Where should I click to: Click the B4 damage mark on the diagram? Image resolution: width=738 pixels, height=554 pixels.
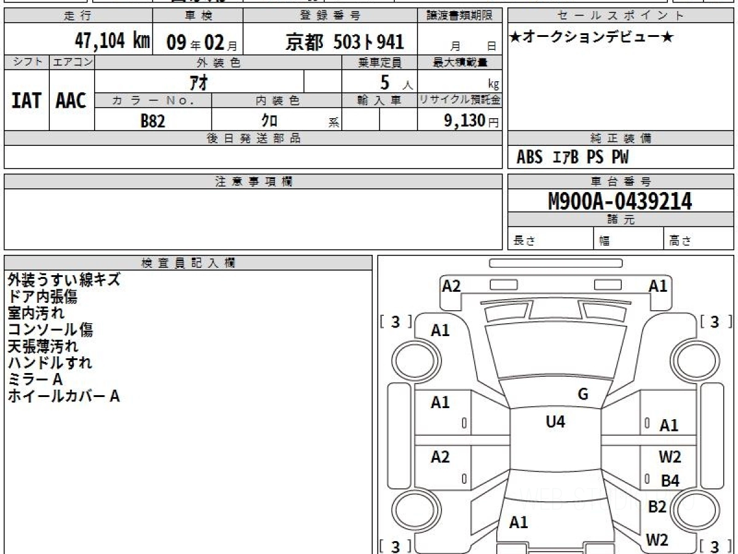[x=670, y=481]
